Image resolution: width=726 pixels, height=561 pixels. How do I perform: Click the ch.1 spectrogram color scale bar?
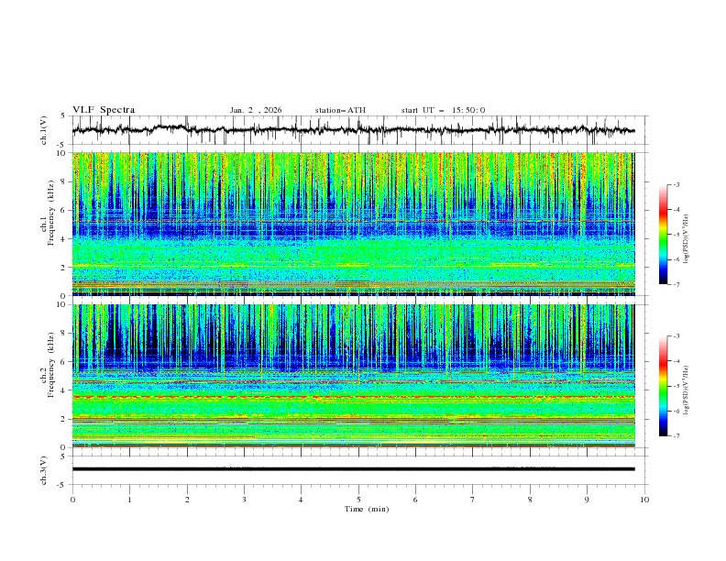664,235
